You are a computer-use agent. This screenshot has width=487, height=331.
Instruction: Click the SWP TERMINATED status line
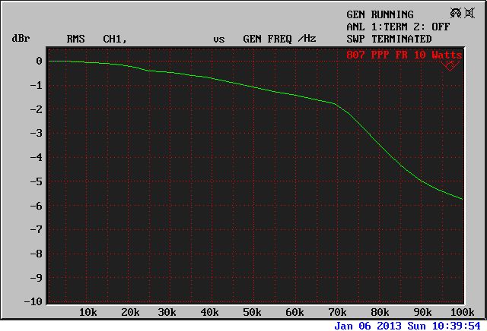pos(389,39)
